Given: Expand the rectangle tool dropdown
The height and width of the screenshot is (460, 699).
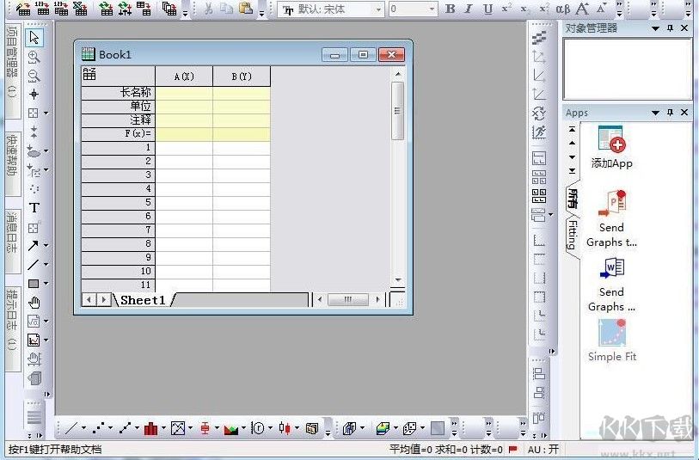Looking at the screenshot, I should pyautogui.click(x=46, y=284).
